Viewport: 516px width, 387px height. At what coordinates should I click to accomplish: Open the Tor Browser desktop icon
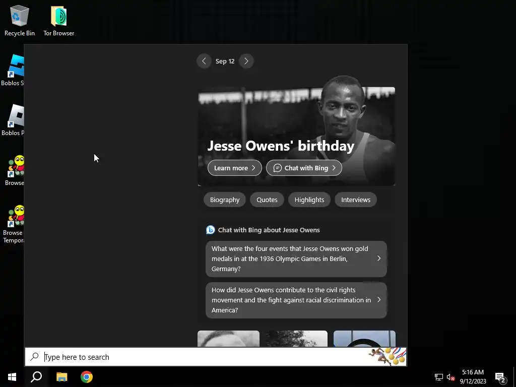[58, 20]
